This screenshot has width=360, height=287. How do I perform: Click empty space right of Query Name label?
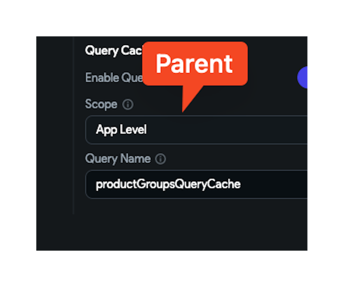click(234, 159)
